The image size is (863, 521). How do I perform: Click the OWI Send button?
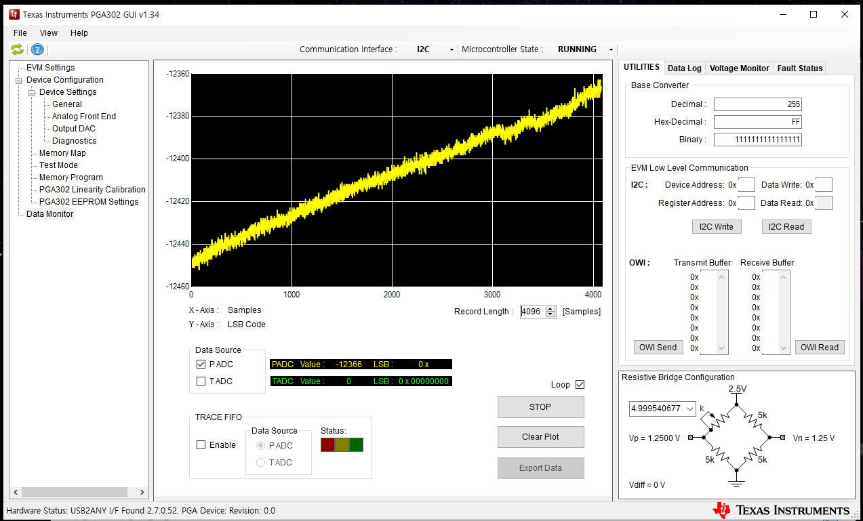pyautogui.click(x=658, y=347)
